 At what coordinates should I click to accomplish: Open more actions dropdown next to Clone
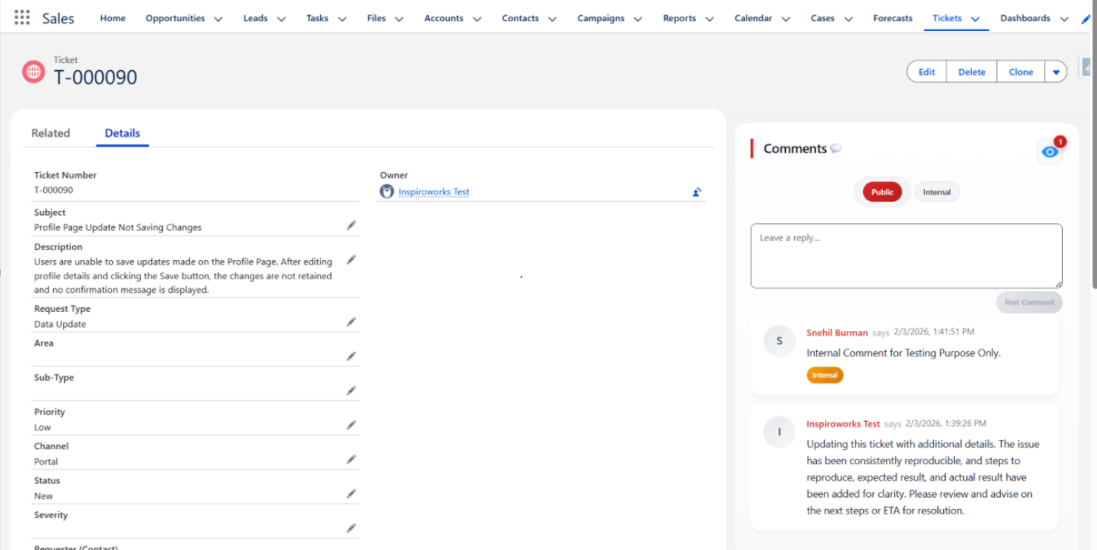pos(1056,72)
